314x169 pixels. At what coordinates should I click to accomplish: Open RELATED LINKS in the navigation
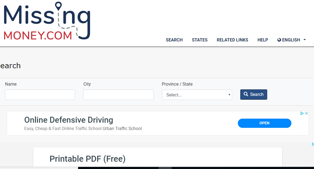(232, 40)
